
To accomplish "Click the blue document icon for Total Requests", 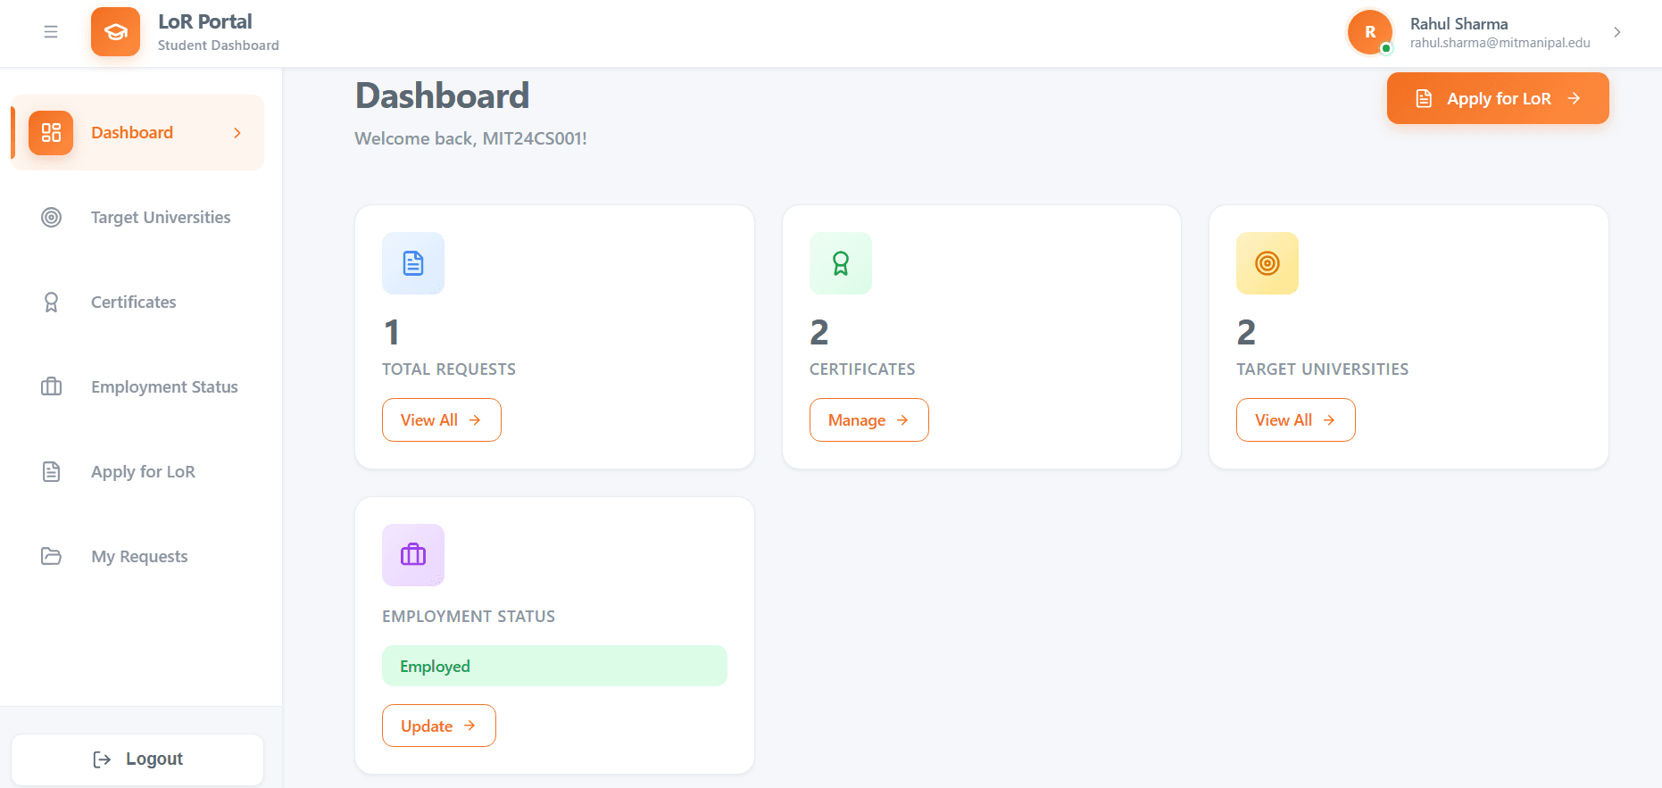I will click(413, 263).
